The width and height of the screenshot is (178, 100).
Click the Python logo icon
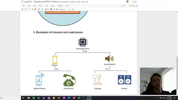[x=128, y=2]
